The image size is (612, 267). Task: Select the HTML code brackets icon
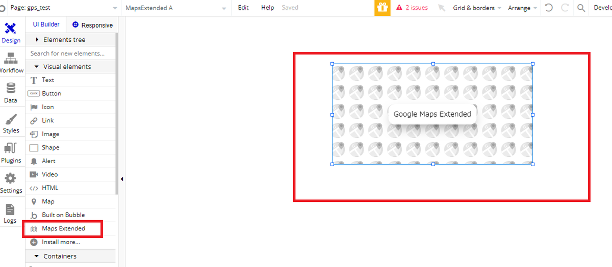pos(34,188)
